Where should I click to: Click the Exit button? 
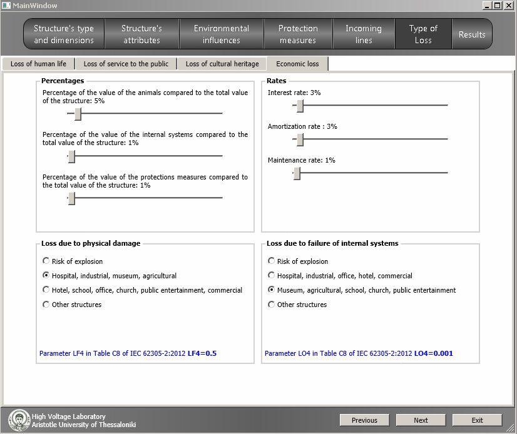pyautogui.click(x=477, y=420)
